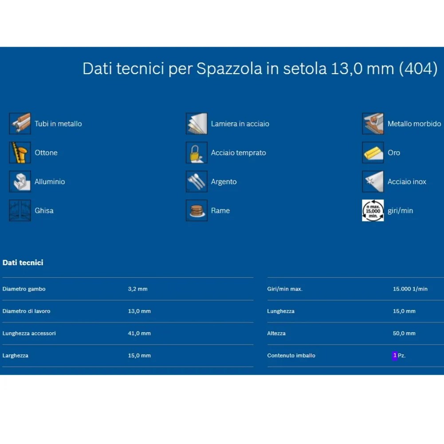The image size is (444, 444).
Task: Click the Acciaio inox icon
Action: (373, 181)
